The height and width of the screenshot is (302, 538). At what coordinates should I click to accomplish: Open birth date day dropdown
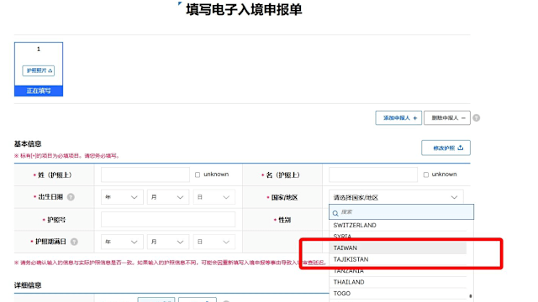(x=214, y=197)
